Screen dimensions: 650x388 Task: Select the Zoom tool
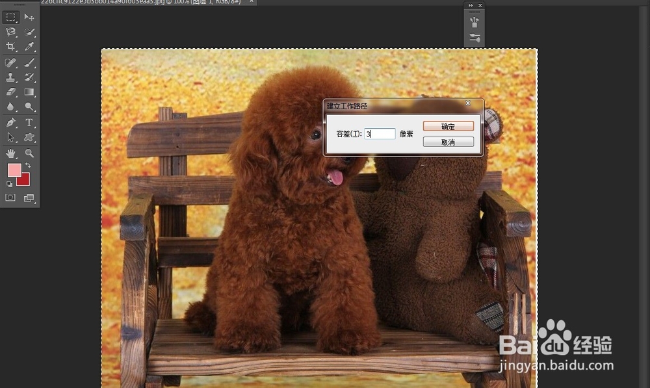tap(29, 153)
